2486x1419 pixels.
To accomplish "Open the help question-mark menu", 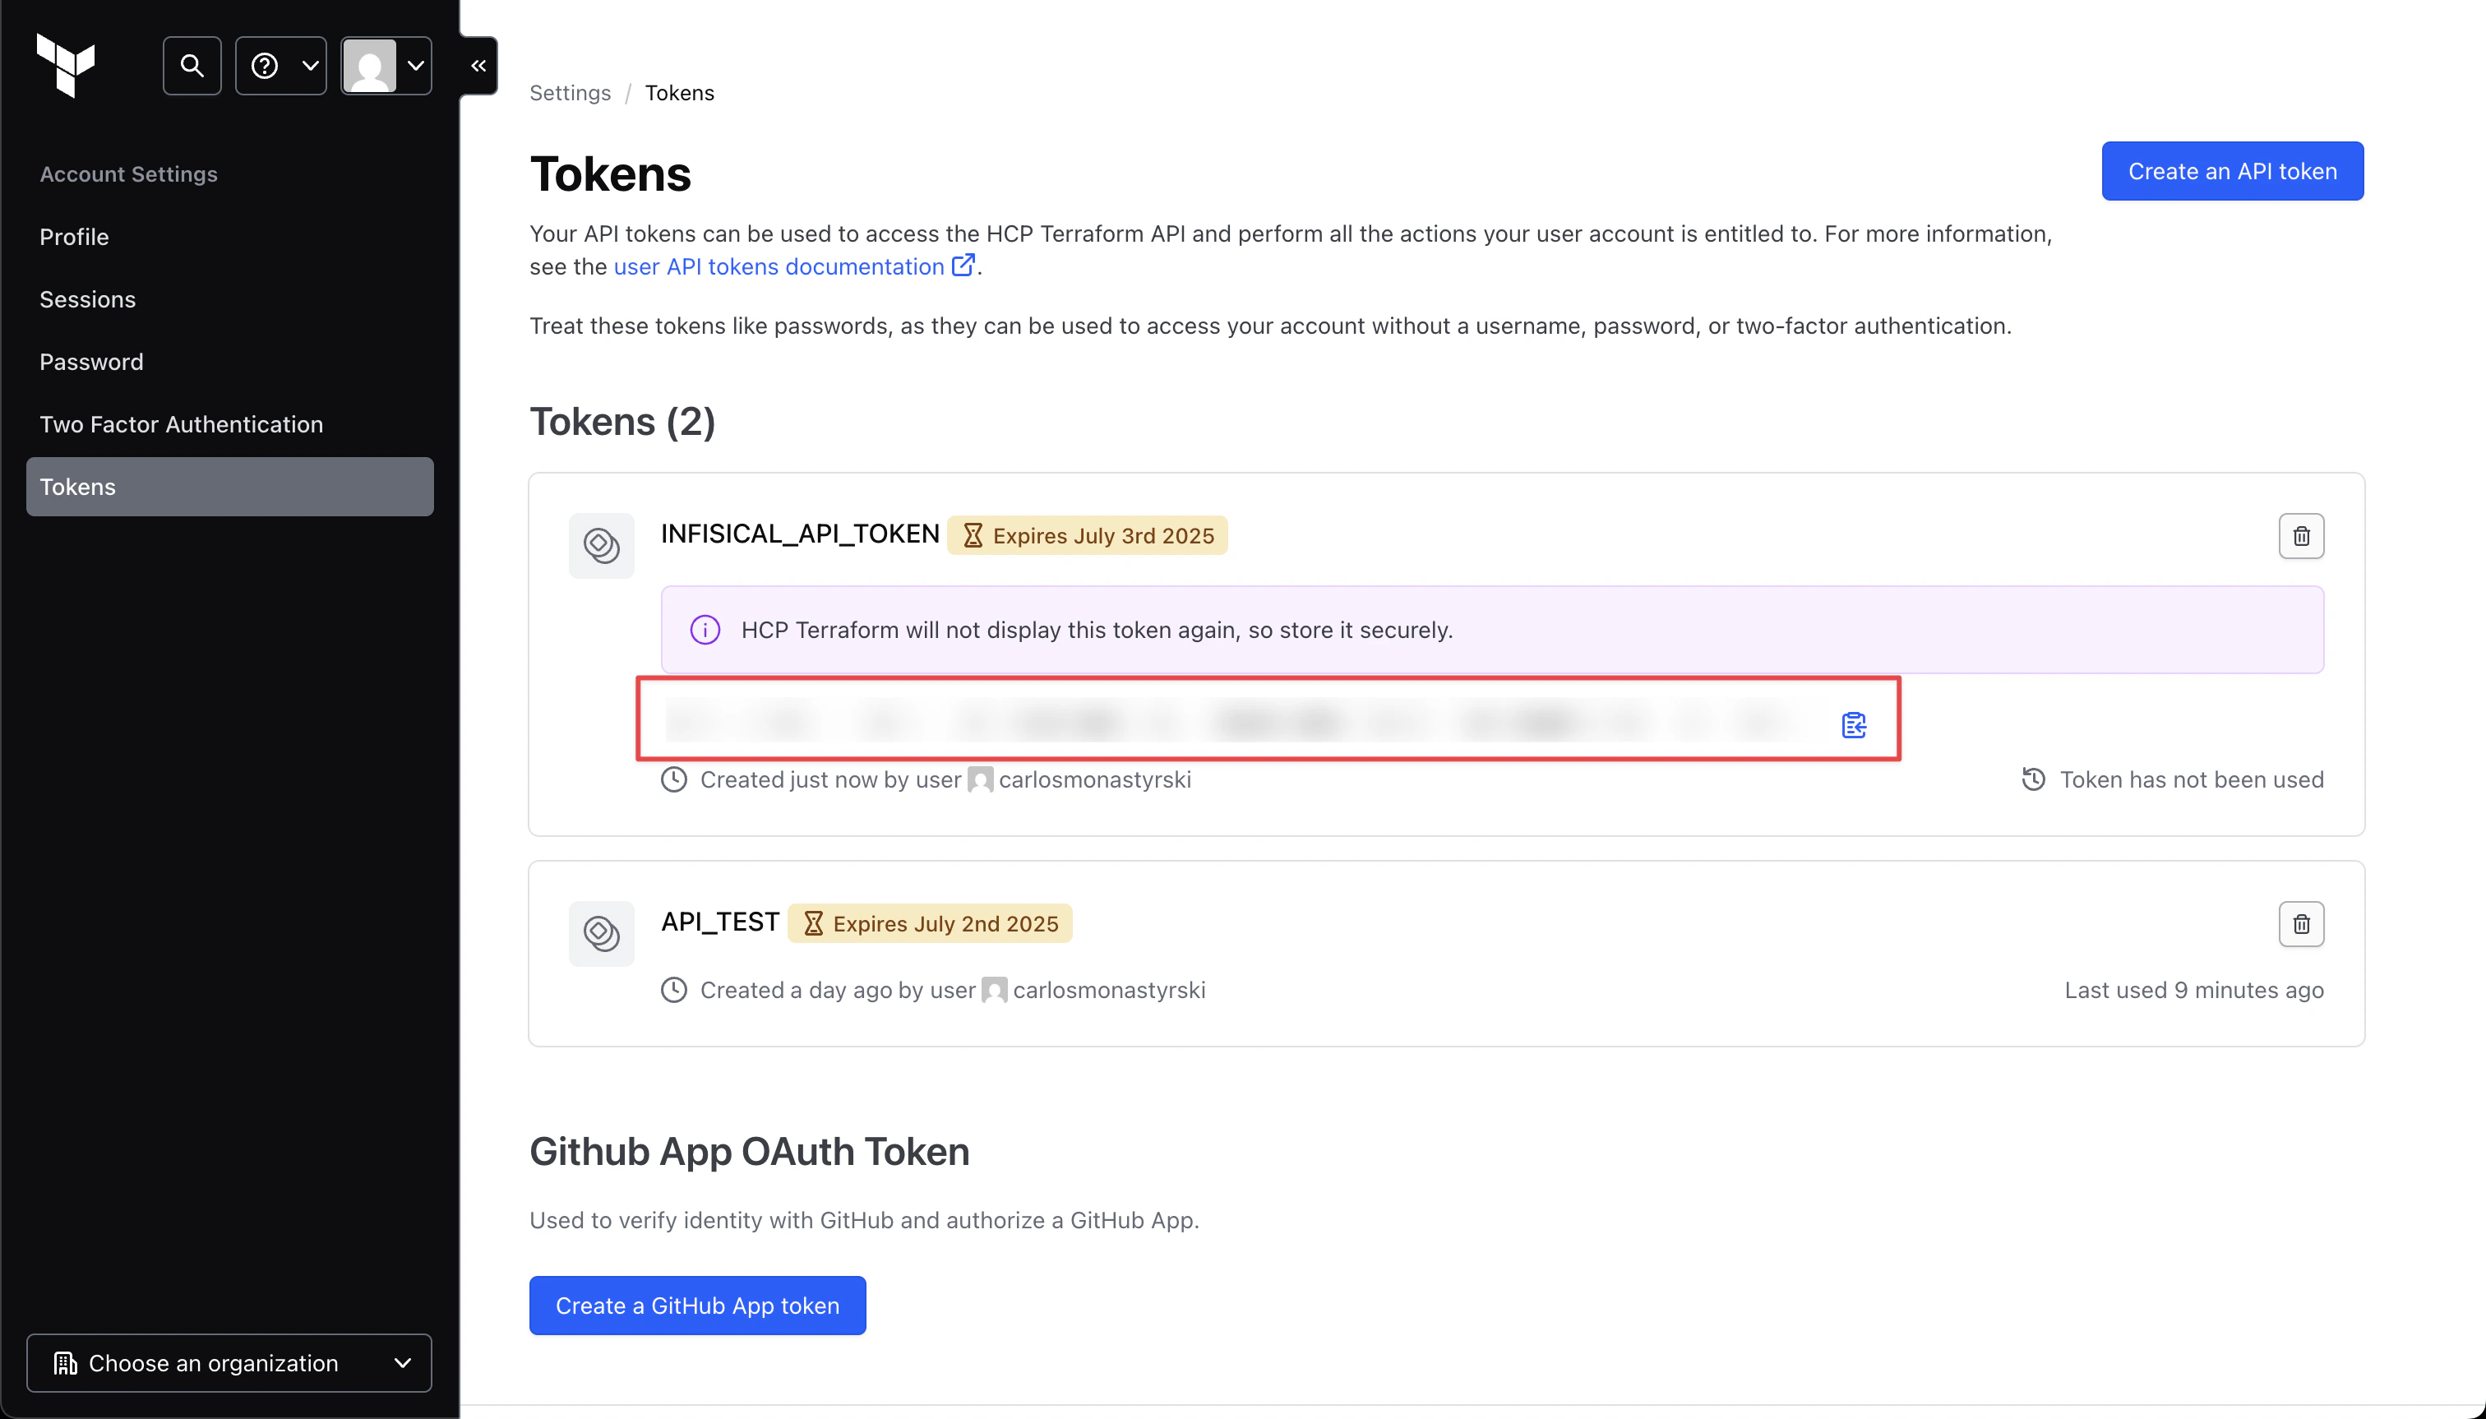I will coord(280,65).
